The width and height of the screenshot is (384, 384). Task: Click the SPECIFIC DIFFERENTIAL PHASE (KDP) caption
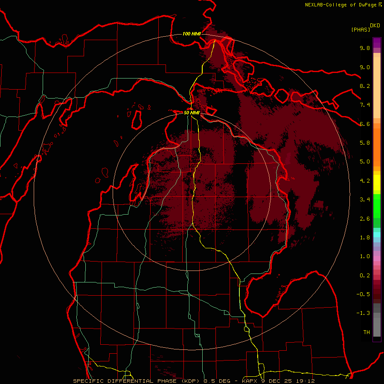pyautogui.click(x=137, y=381)
